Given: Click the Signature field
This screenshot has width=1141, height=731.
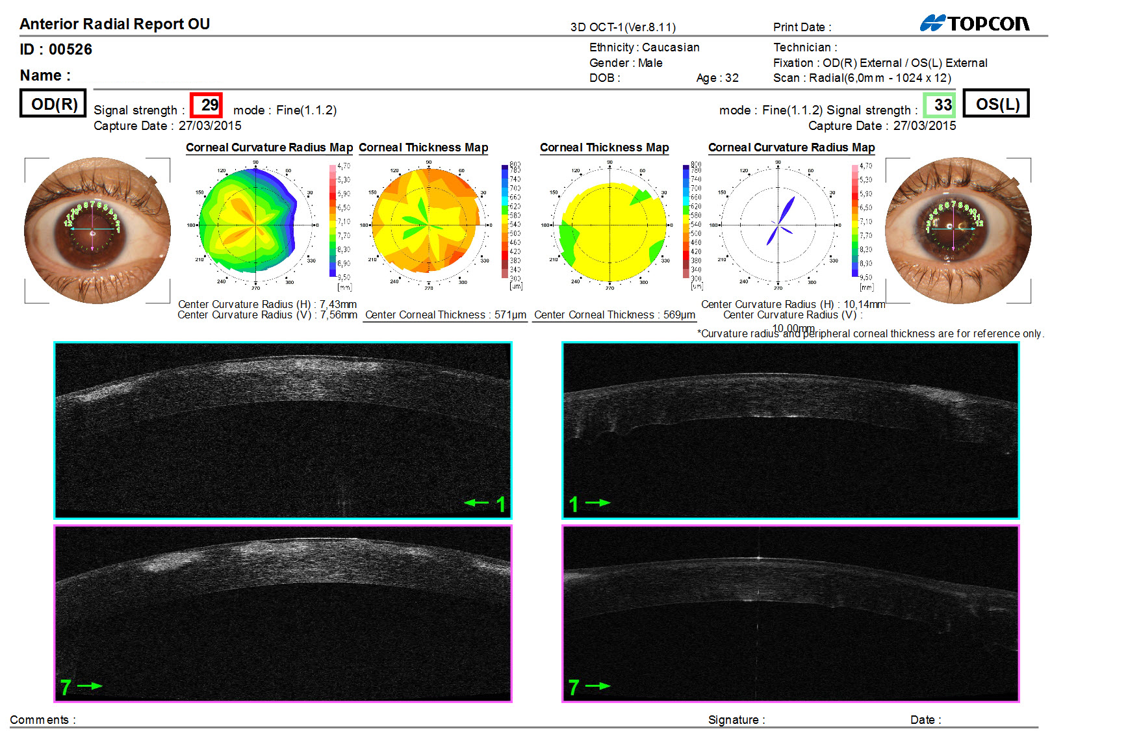Looking at the screenshot, I should (x=737, y=720).
